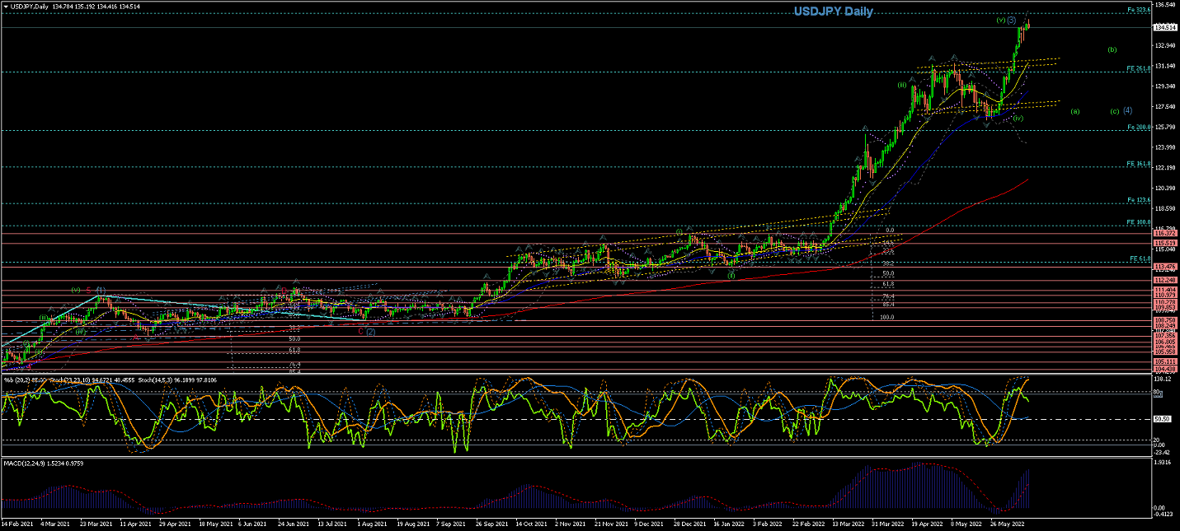
Task: Select the Fe 323.6 Fibonacci expansion label
Action: (x=1139, y=10)
